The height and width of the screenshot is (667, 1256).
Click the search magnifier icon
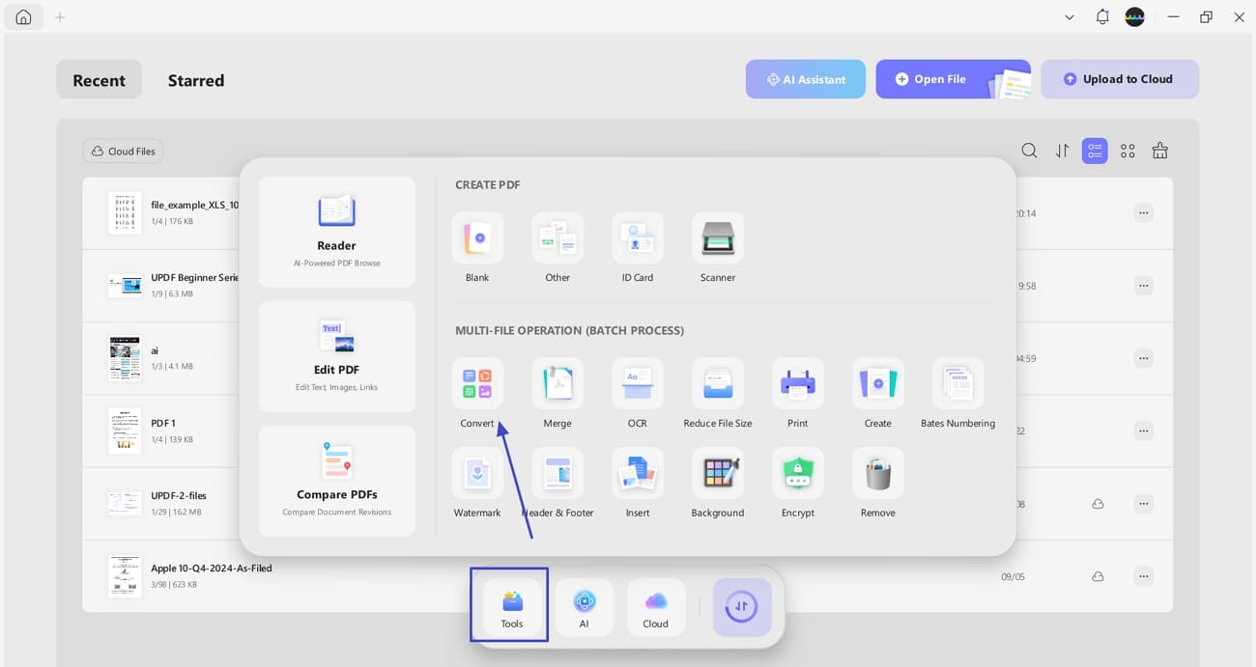pos(1029,151)
